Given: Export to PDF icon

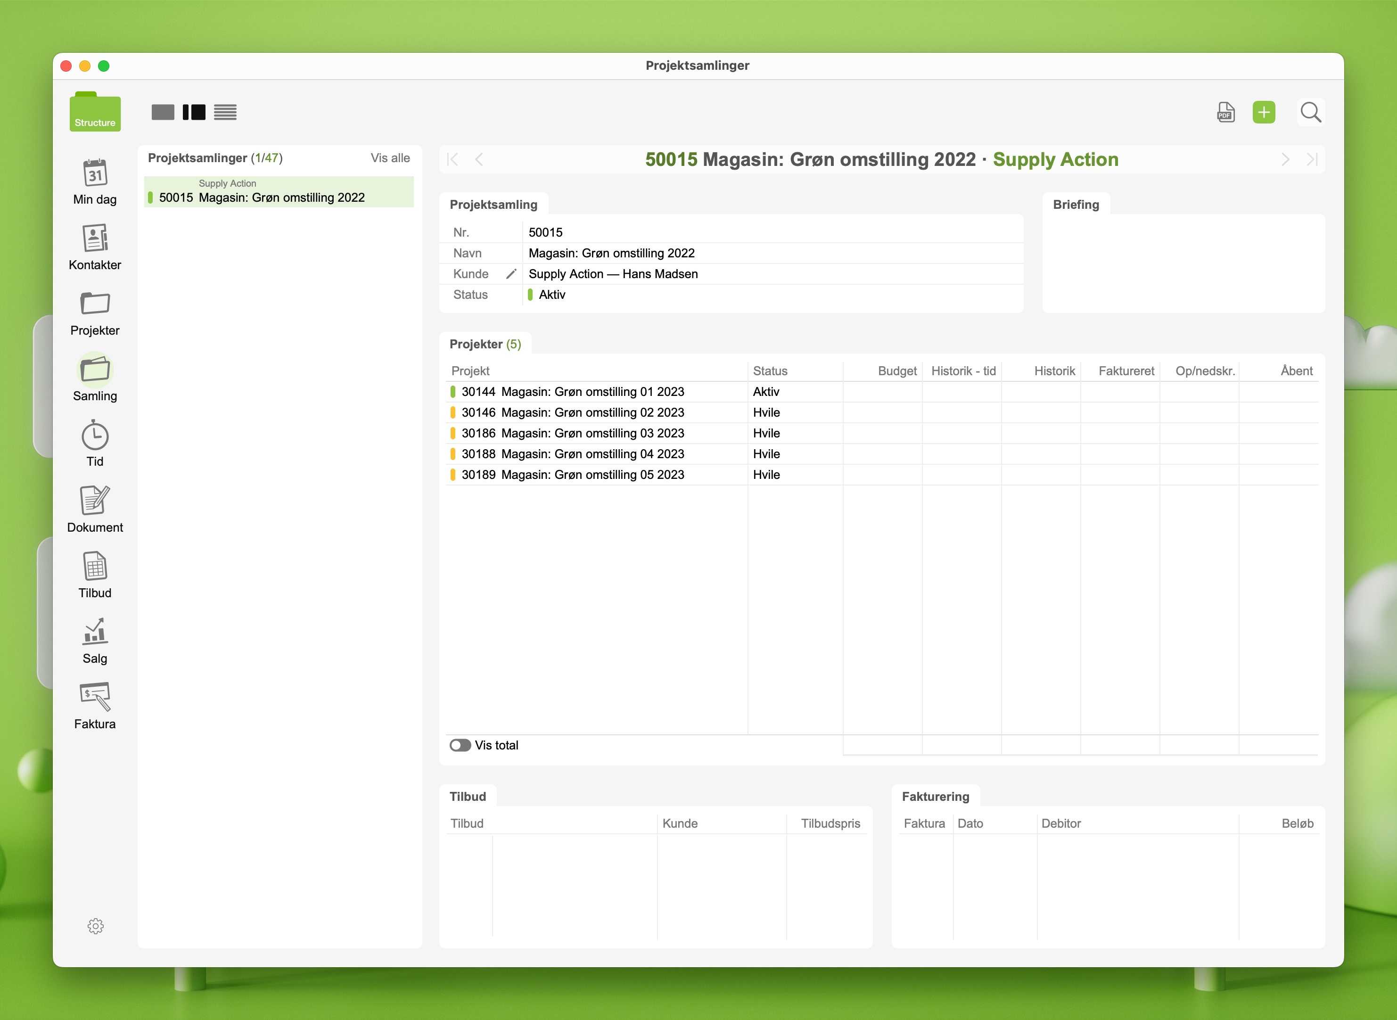Looking at the screenshot, I should point(1225,112).
